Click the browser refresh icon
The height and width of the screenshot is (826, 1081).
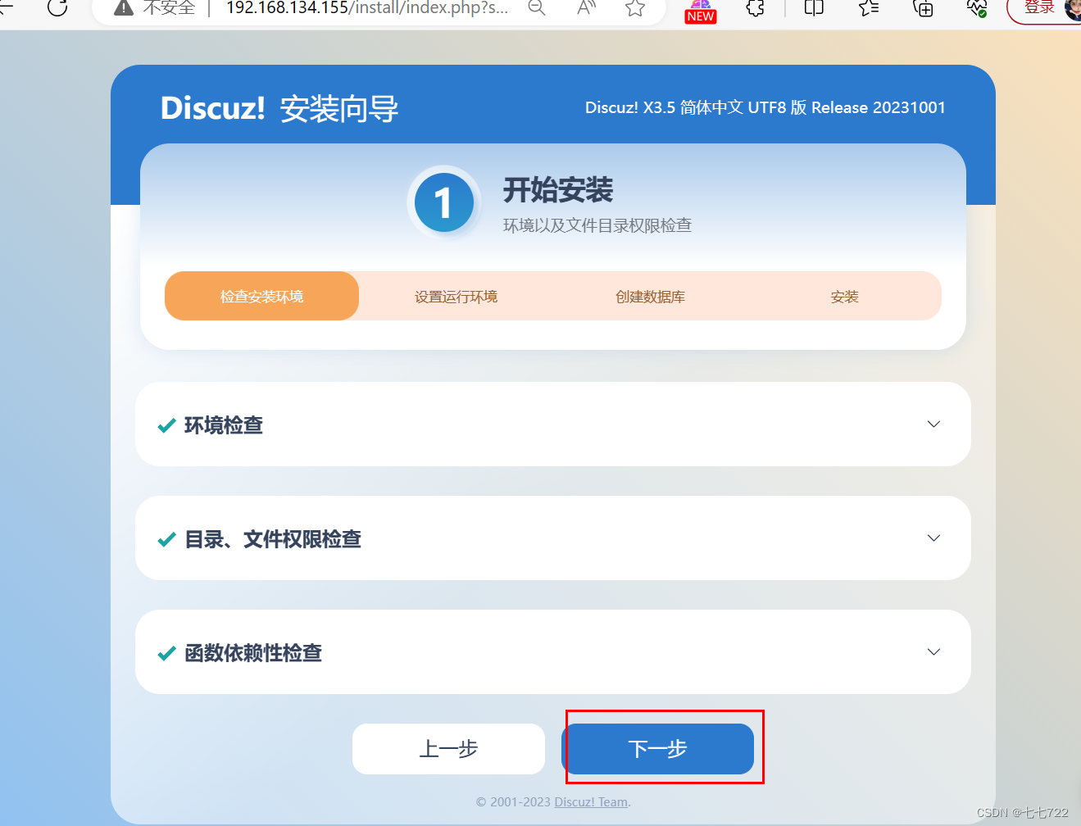(57, 7)
